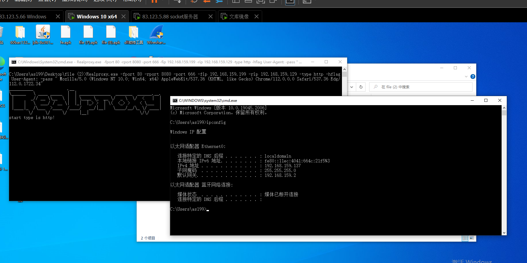Screen dimensions: 527x263
Task: Click the '媒体已断开连接' status text
Action: pos(281,195)
